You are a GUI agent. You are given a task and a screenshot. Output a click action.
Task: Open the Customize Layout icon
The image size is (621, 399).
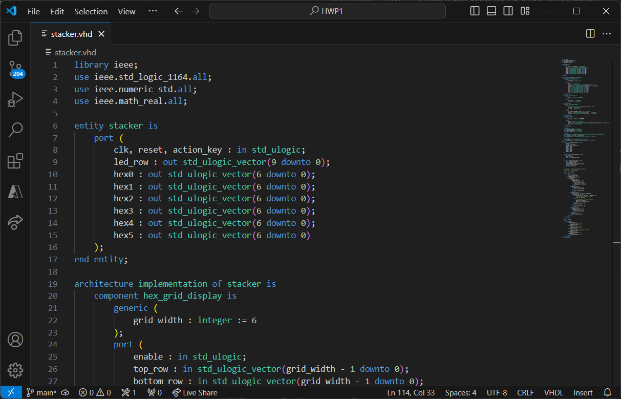[x=524, y=11]
